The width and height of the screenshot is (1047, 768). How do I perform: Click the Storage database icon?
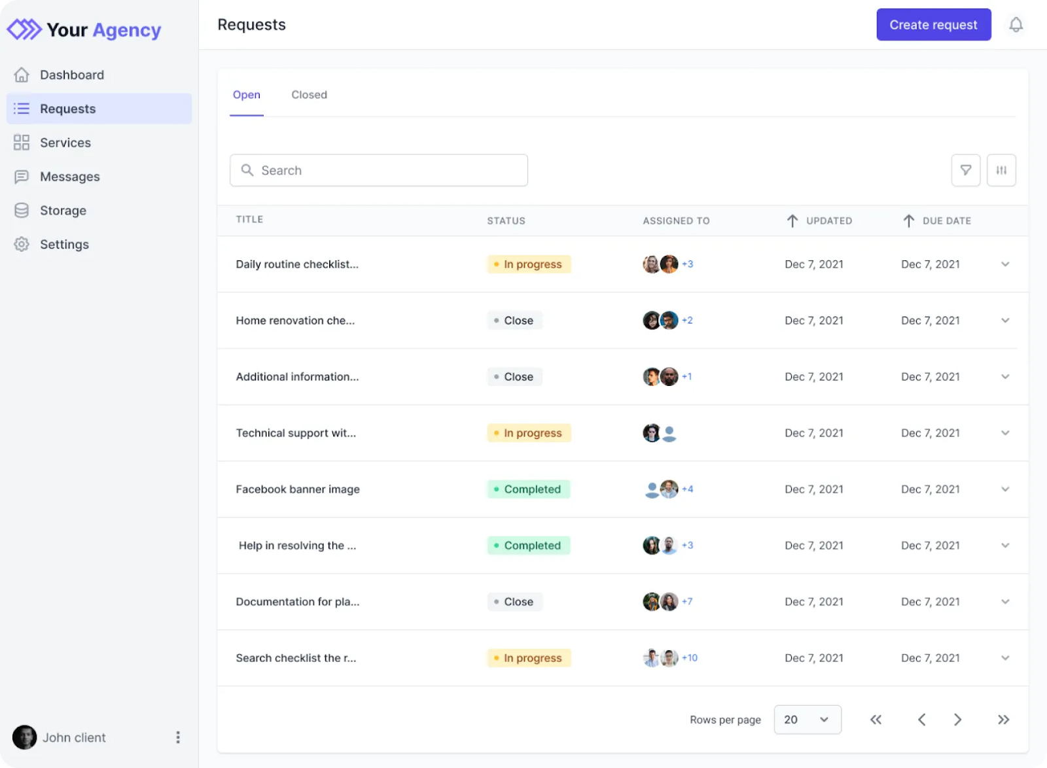[22, 210]
